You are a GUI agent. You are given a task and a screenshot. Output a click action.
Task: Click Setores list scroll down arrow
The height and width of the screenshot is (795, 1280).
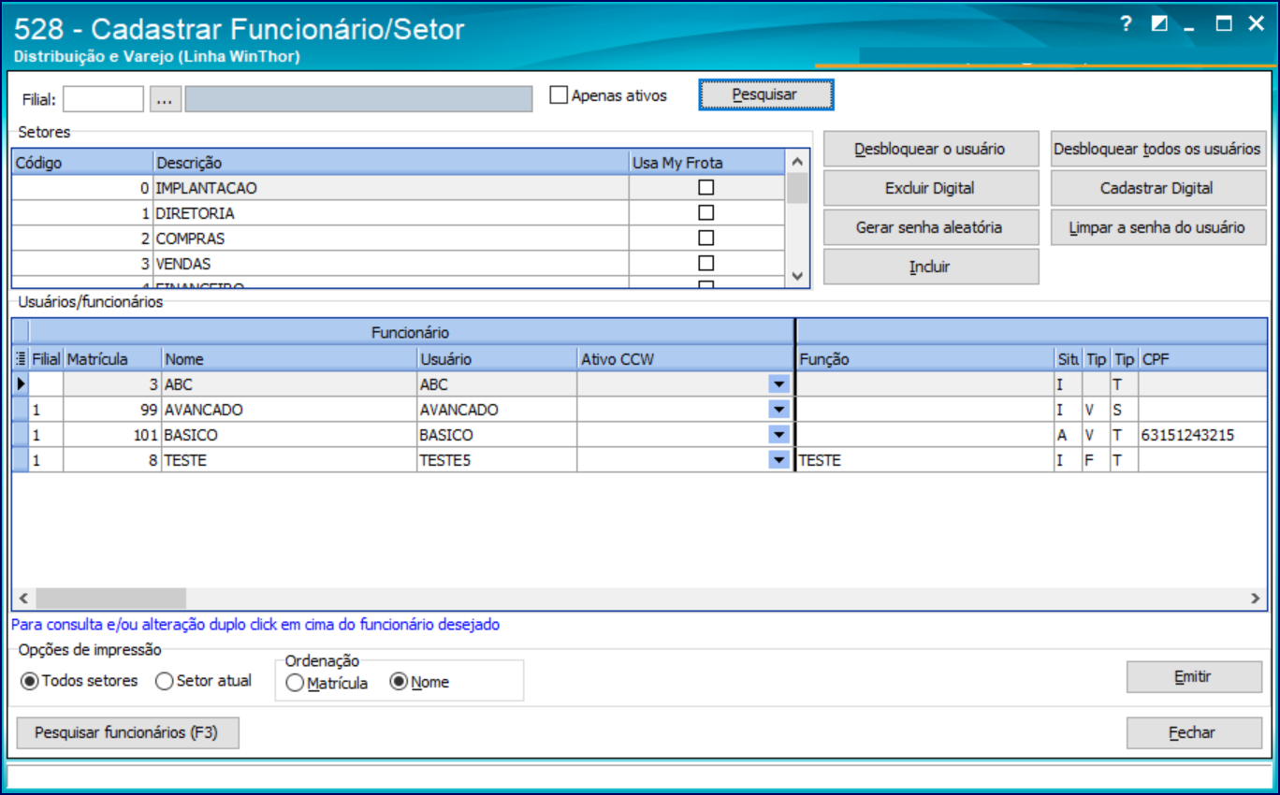(797, 276)
